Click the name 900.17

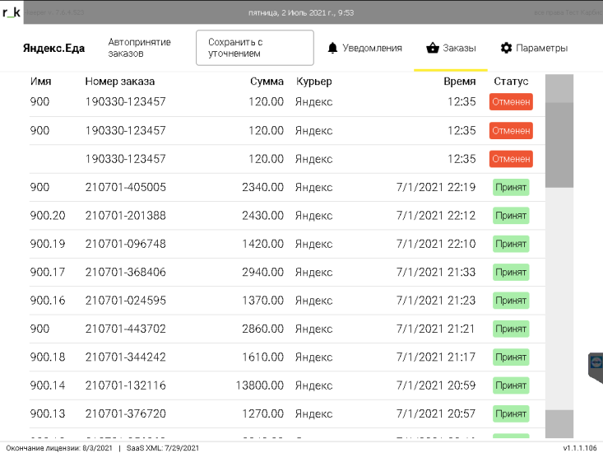point(48,272)
